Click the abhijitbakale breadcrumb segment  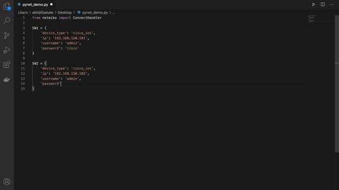pos(42,13)
